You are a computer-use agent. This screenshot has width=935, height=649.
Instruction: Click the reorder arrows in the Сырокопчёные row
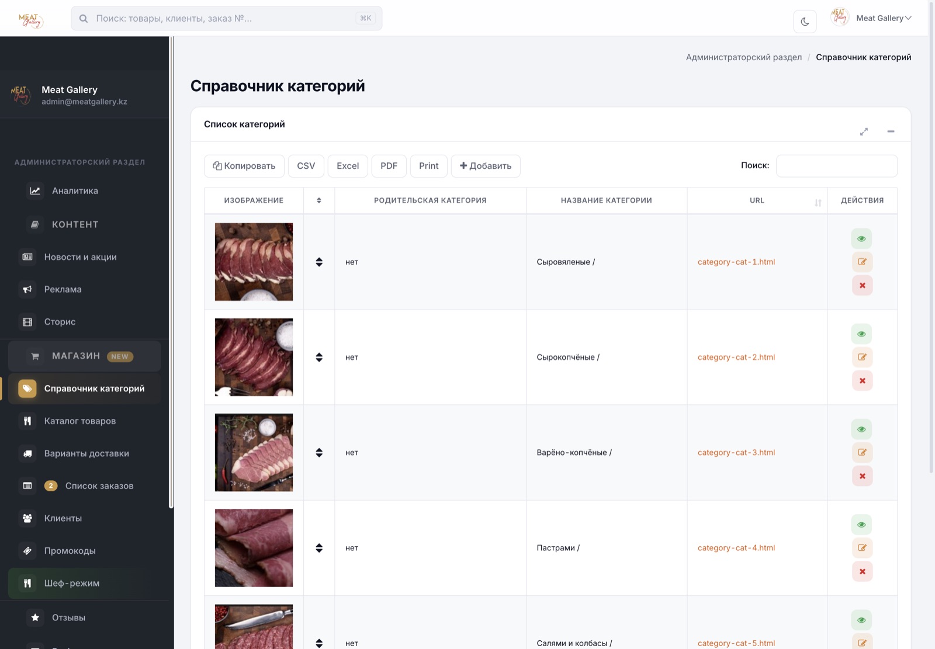[x=319, y=358]
